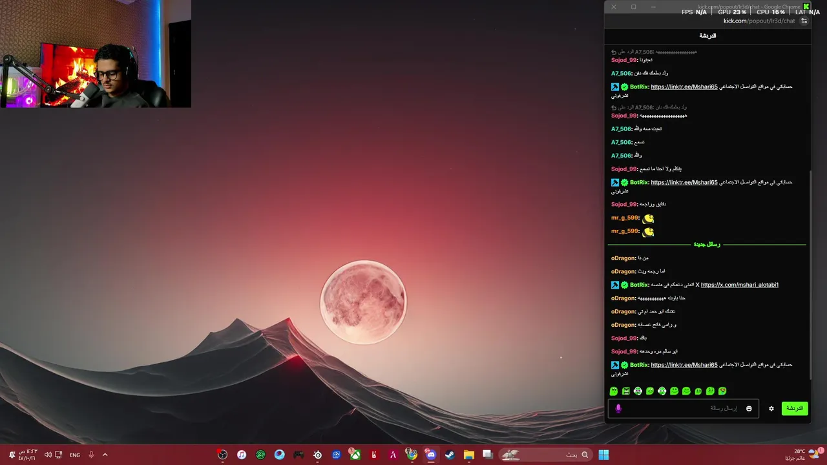Click the kick.com popout address bar
The height and width of the screenshot is (465, 827).
point(759,21)
